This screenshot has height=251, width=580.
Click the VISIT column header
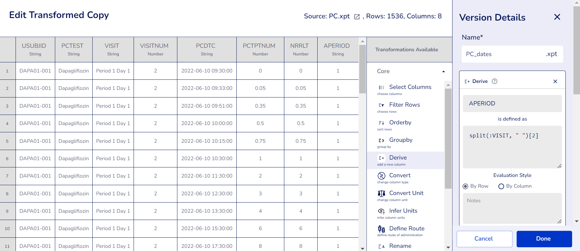113,49
